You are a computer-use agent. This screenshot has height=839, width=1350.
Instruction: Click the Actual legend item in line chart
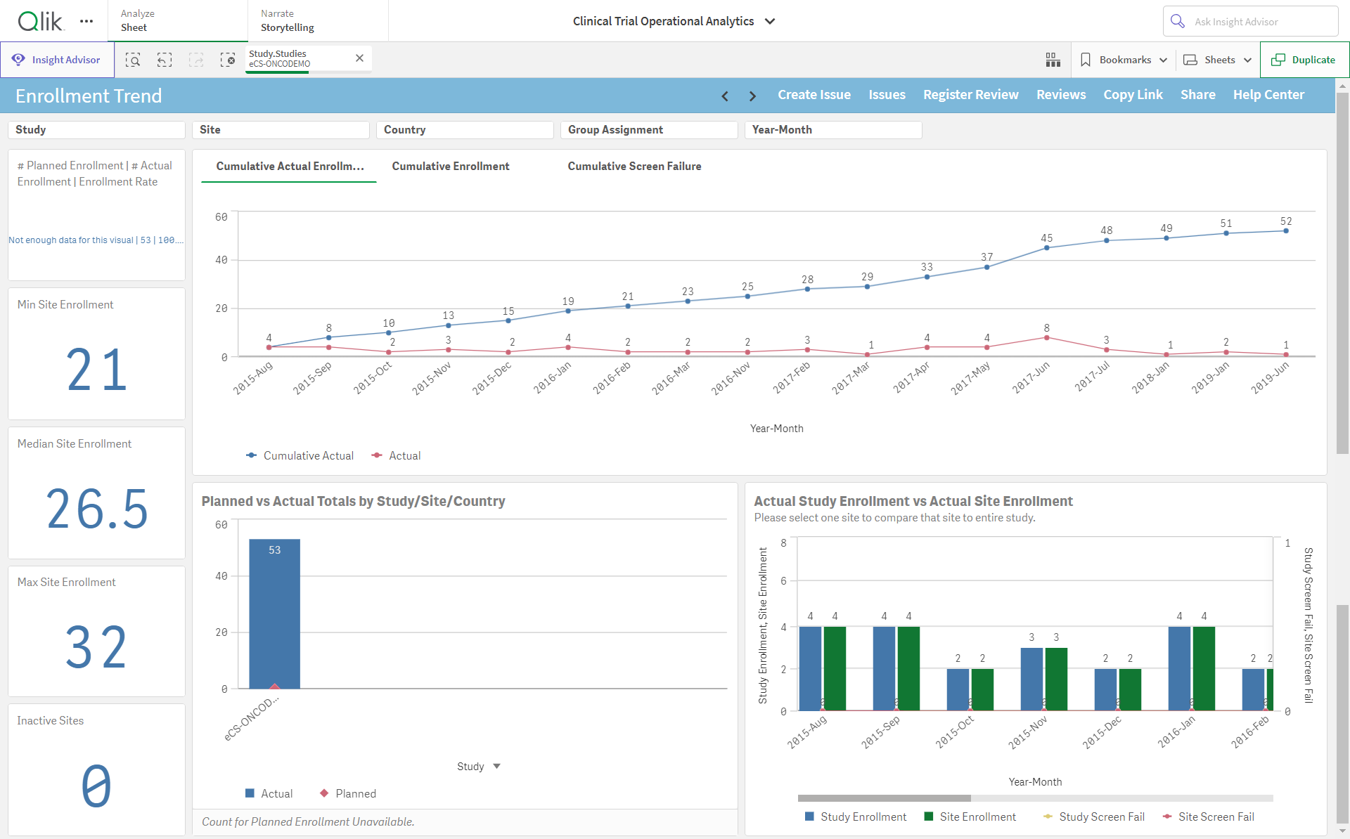tap(397, 456)
